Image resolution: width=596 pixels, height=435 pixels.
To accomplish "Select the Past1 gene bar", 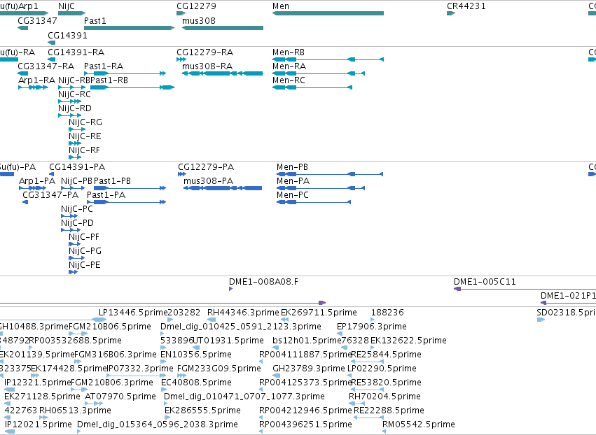I will point(129,28).
